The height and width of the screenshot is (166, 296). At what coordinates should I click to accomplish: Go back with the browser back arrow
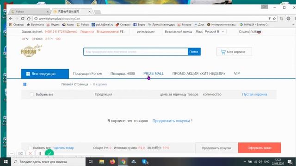(11, 18)
